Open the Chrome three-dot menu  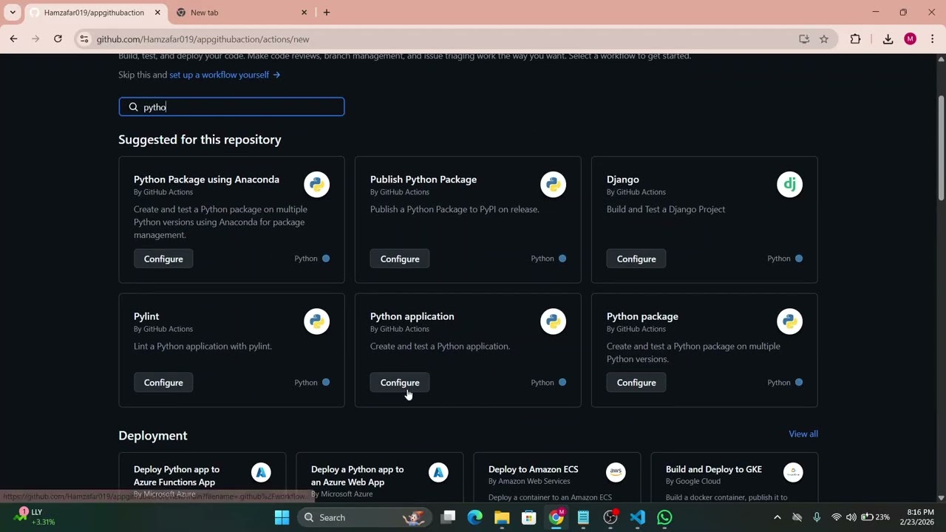(932, 39)
